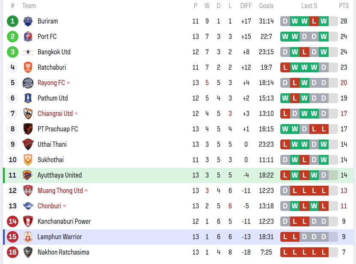Click the Uthai Thani team badge
The height and width of the screenshot is (264, 356).
tap(28, 144)
